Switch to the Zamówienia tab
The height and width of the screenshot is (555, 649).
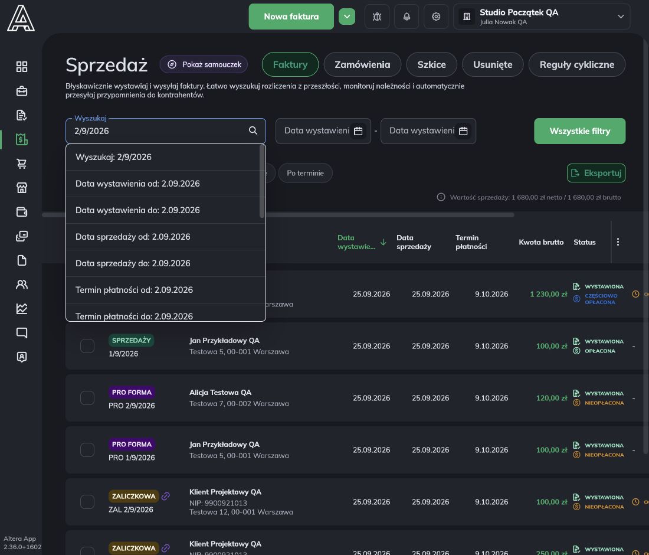pos(362,64)
